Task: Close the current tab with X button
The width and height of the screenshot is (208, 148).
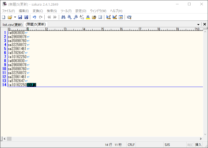Action: [x=205, y=24]
